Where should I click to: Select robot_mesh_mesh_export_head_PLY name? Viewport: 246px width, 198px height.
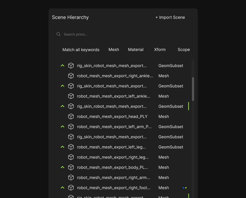pyautogui.click(x=112, y=117)
